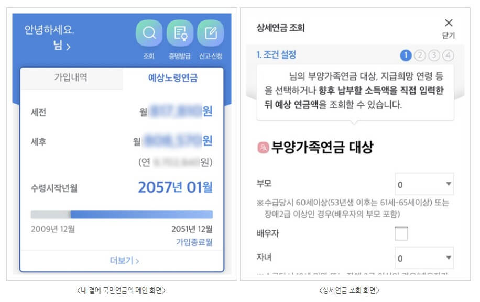Switch to the 가입내역 tab

coord(71,77)
